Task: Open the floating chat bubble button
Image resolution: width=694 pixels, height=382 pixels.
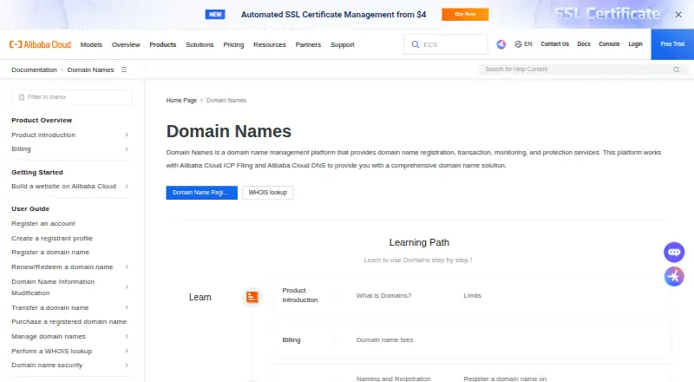Action: pos(674,252)
